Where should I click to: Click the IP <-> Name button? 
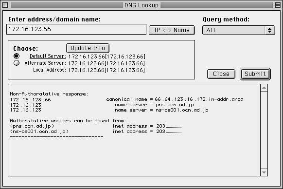click(x=172, y=30)
